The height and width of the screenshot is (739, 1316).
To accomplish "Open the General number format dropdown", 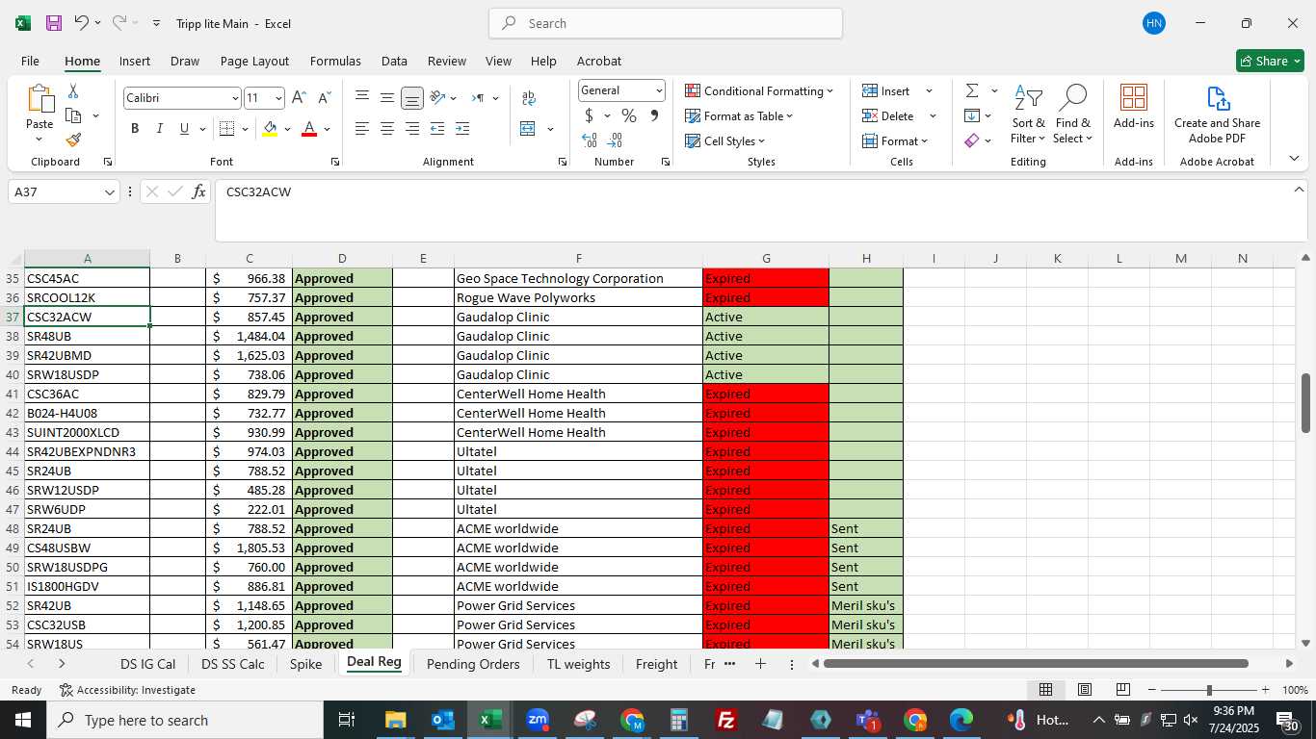I will [659, 90].
